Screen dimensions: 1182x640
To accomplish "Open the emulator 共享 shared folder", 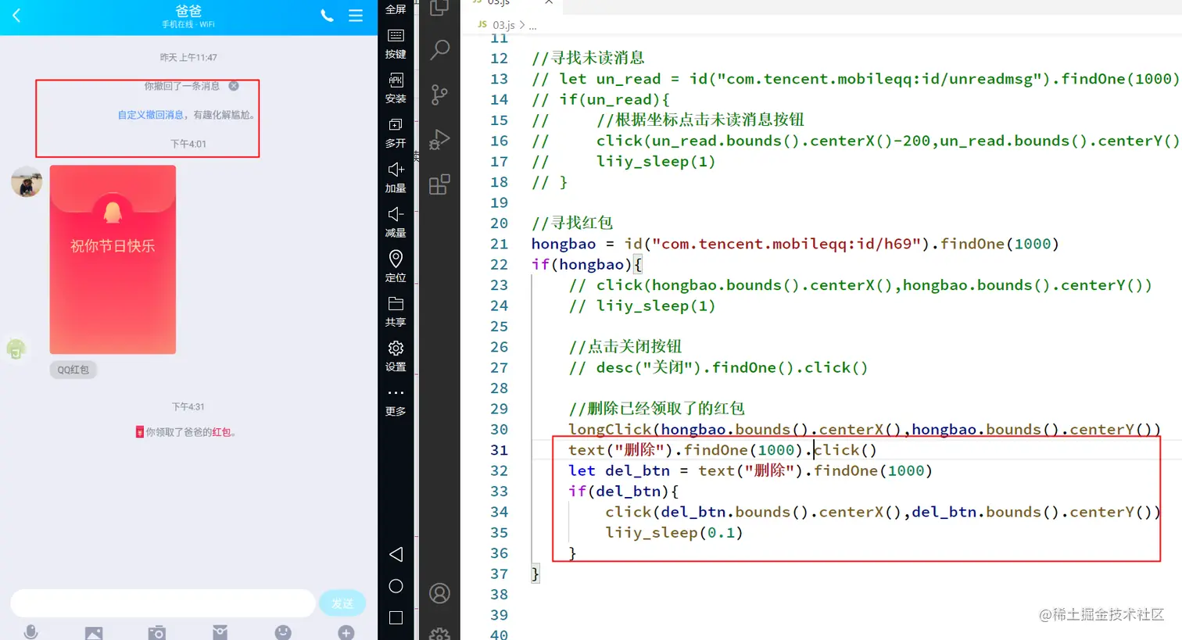I will coord(396,312).
